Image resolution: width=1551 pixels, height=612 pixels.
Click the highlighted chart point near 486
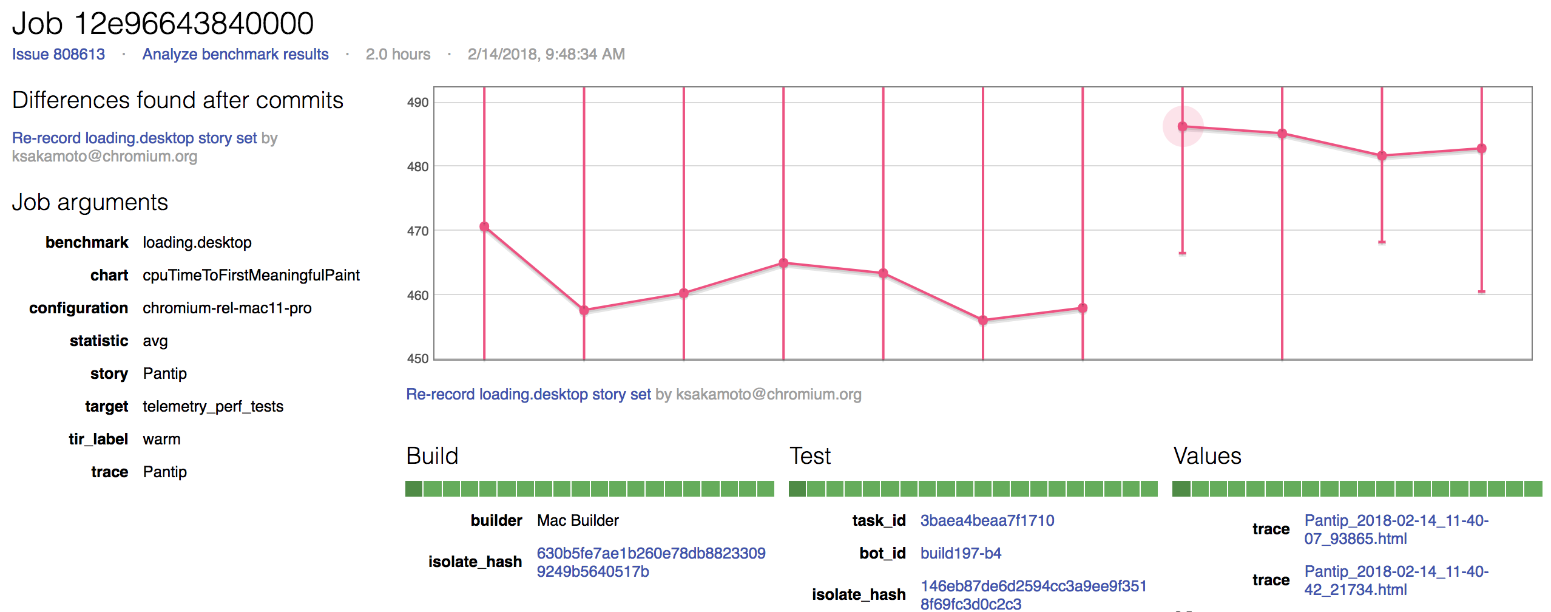(x=1182, y=126)
